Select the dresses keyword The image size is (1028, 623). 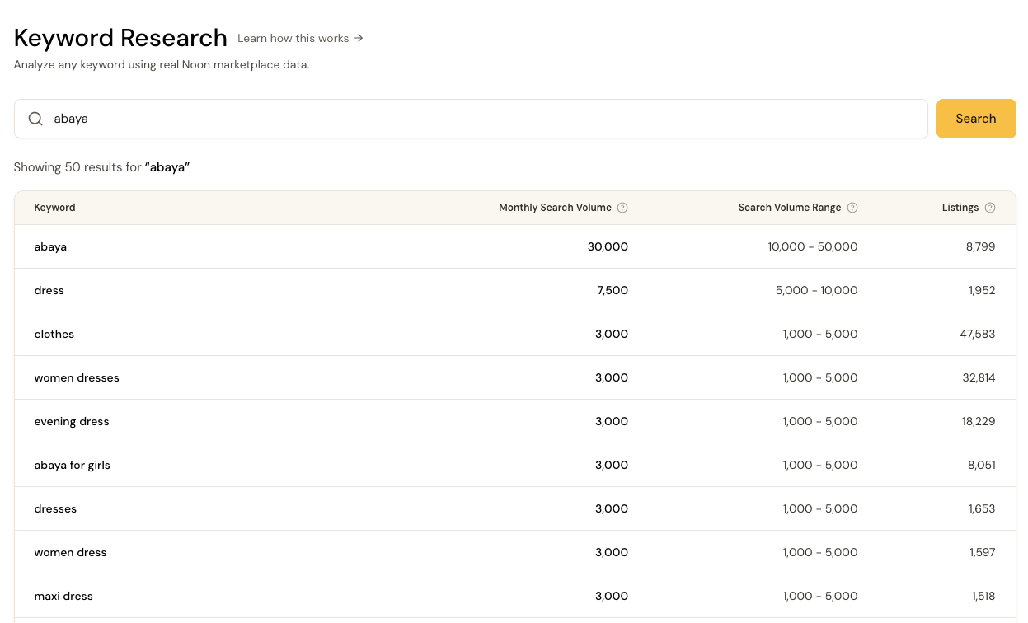(x=55, y=508)
